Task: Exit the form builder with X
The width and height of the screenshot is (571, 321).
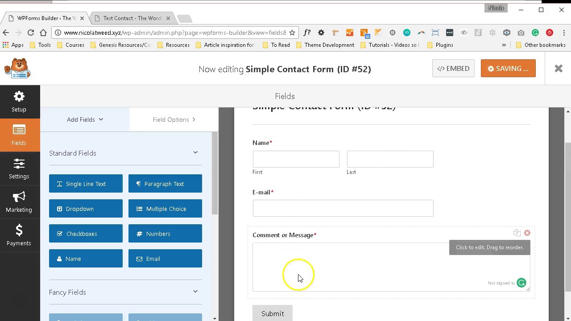Action: point(559,68)
